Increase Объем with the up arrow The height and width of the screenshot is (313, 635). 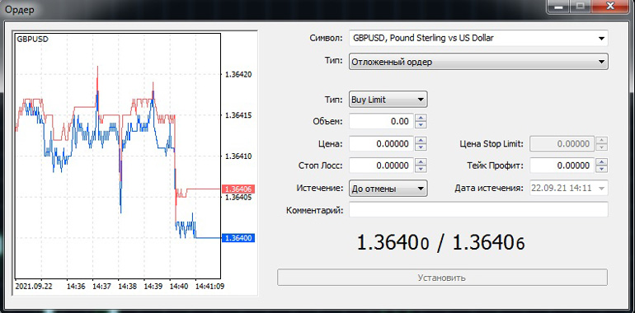click(x=421, y=118)
